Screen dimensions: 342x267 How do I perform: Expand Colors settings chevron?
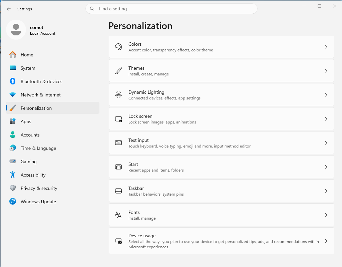[326, 47]
